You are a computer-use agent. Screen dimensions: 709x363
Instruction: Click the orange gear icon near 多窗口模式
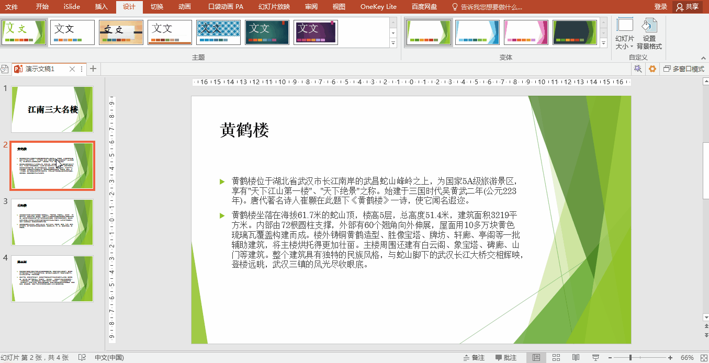pos(652,69)
